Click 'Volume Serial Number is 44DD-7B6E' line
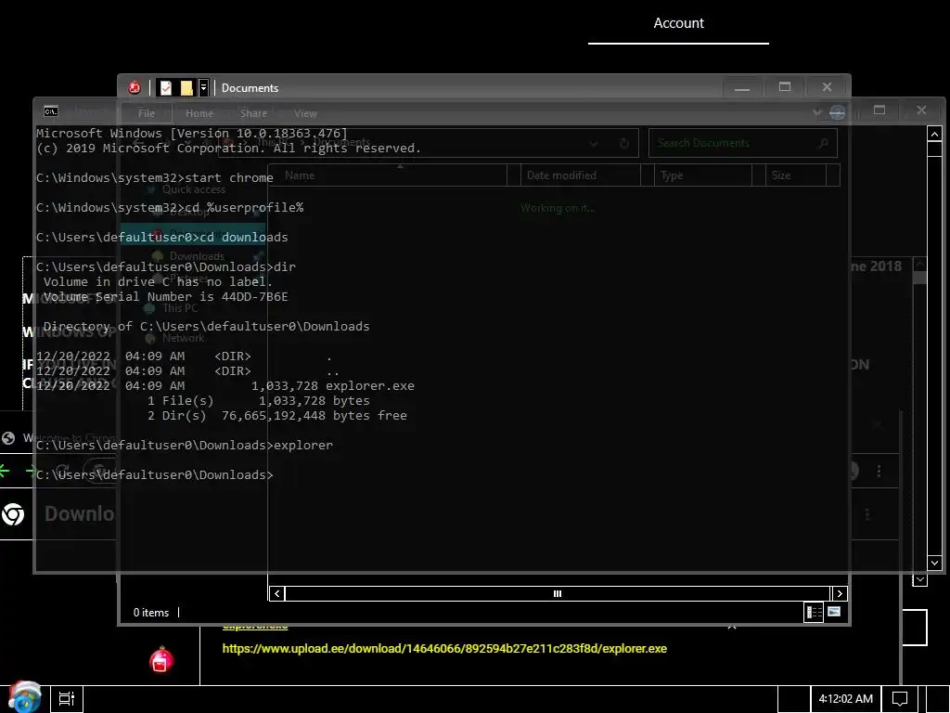The image size is (950, 713). 165,296
